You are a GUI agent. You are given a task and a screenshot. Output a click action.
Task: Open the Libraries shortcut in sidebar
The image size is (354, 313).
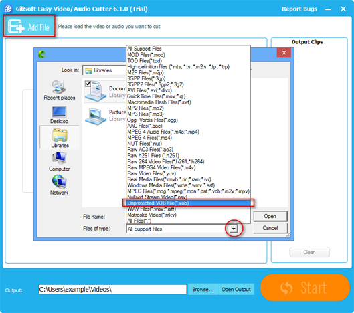[60, 138]
